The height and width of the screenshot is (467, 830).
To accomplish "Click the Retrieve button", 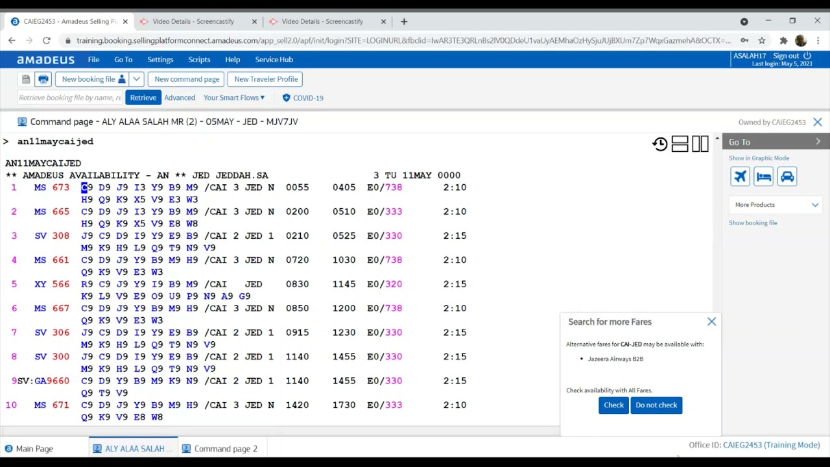I will tap(143, 98).
